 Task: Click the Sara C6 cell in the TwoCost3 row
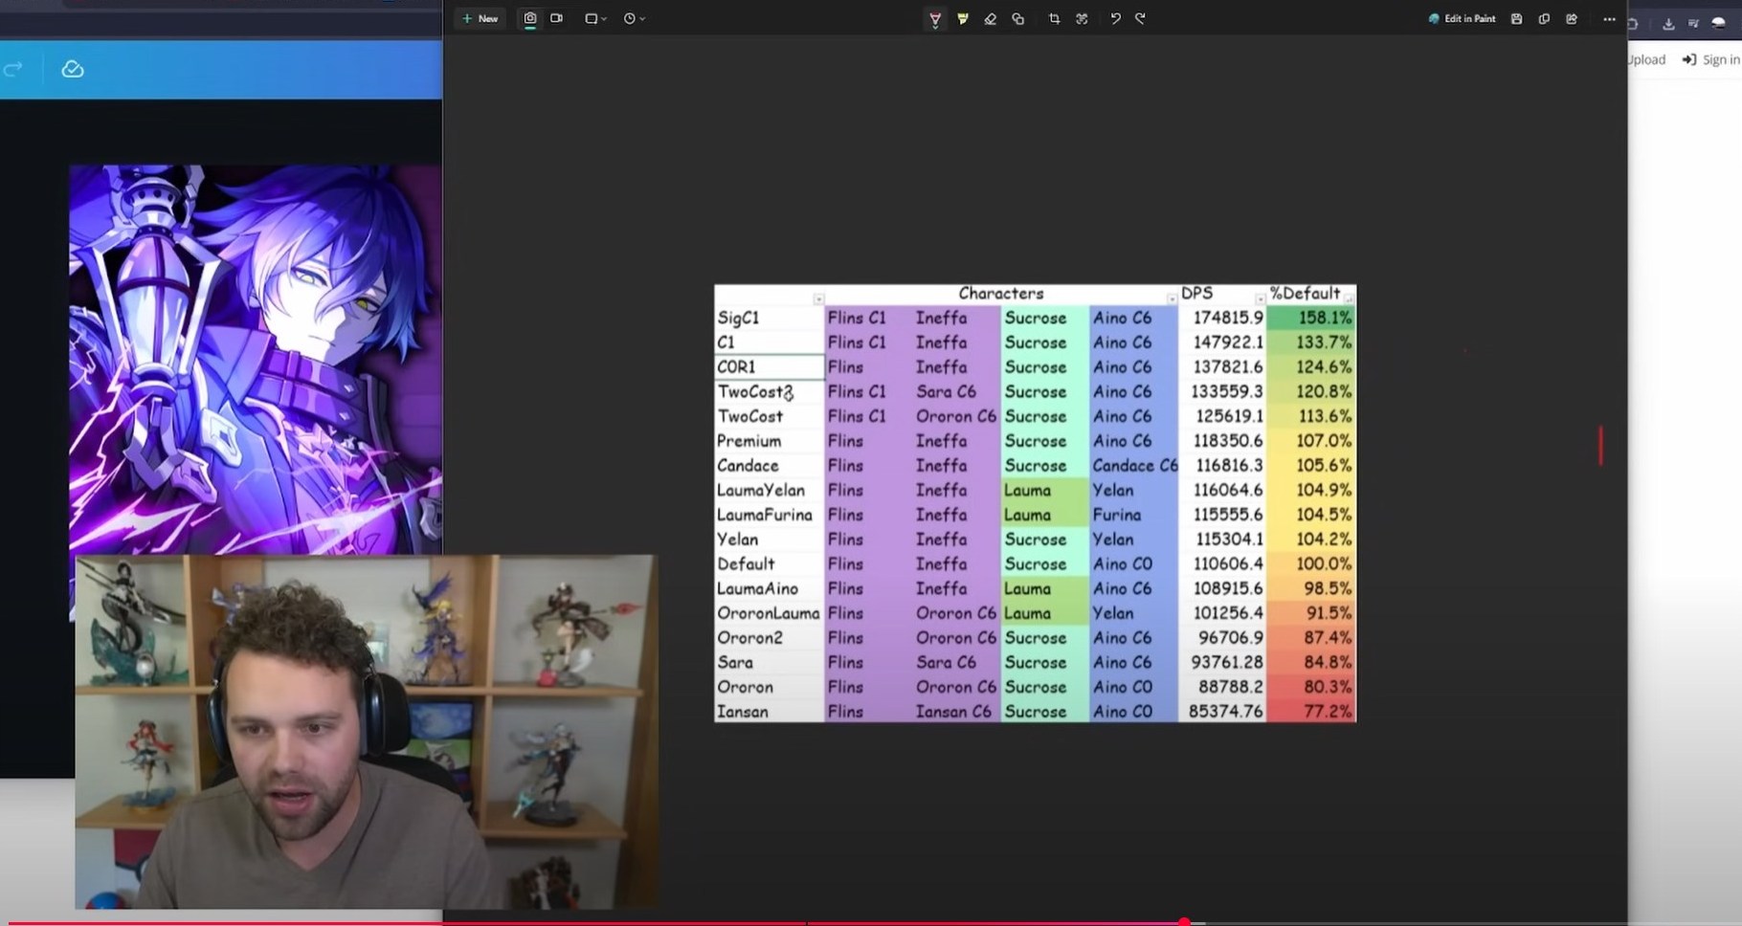(x=957, y=392)
